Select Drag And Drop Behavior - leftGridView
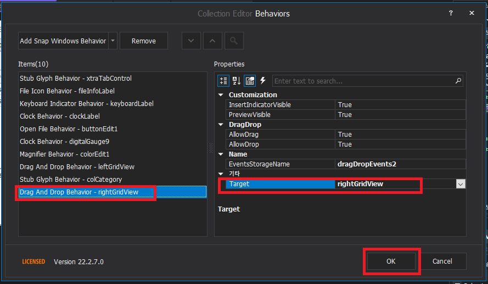The height and width of the screenshot is (284, 488). tap(113, 166)
